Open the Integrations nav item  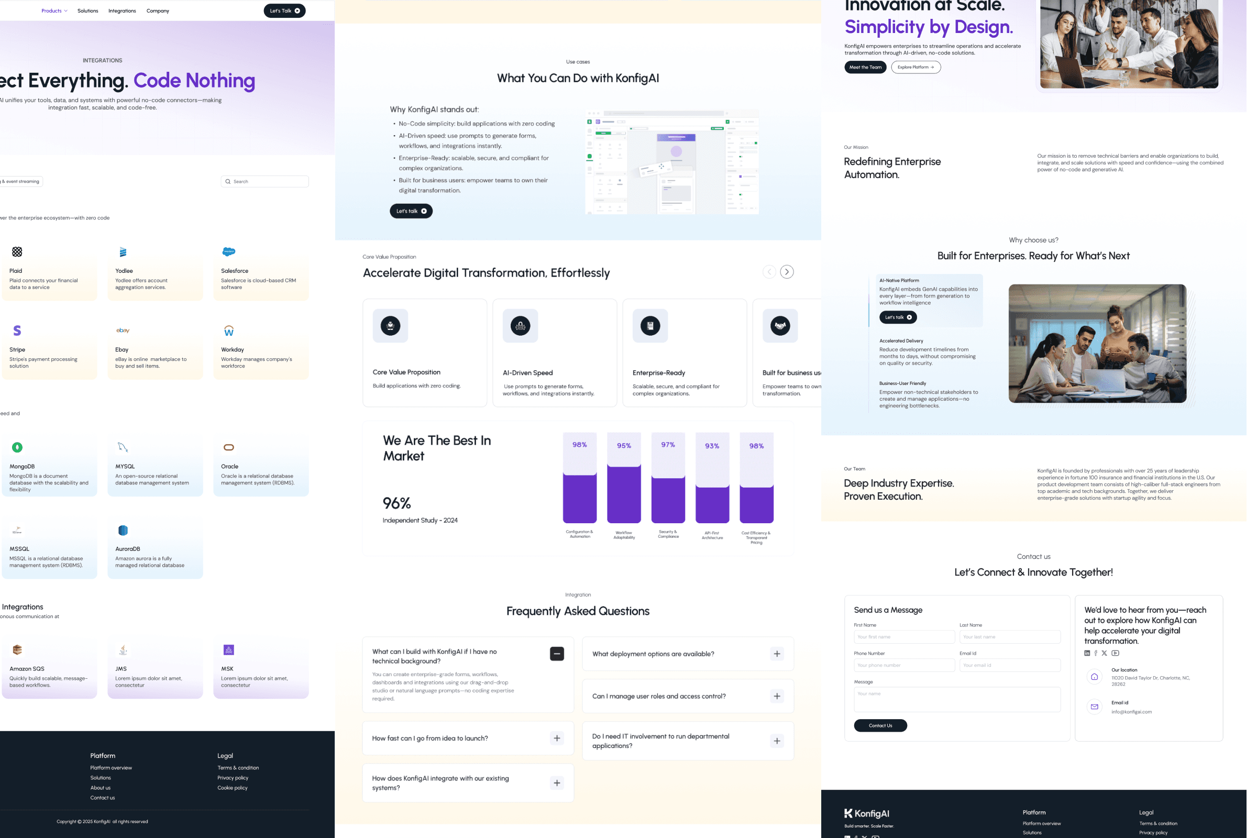(122, 10)
